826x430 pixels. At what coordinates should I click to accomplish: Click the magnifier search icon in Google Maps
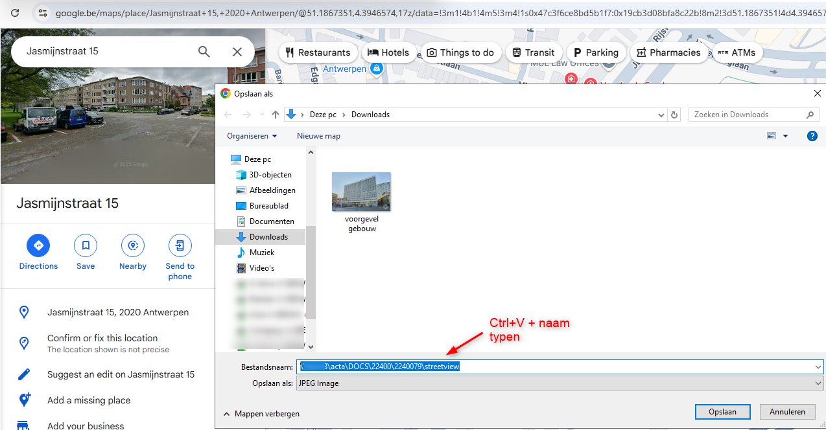tap(204, 52)
